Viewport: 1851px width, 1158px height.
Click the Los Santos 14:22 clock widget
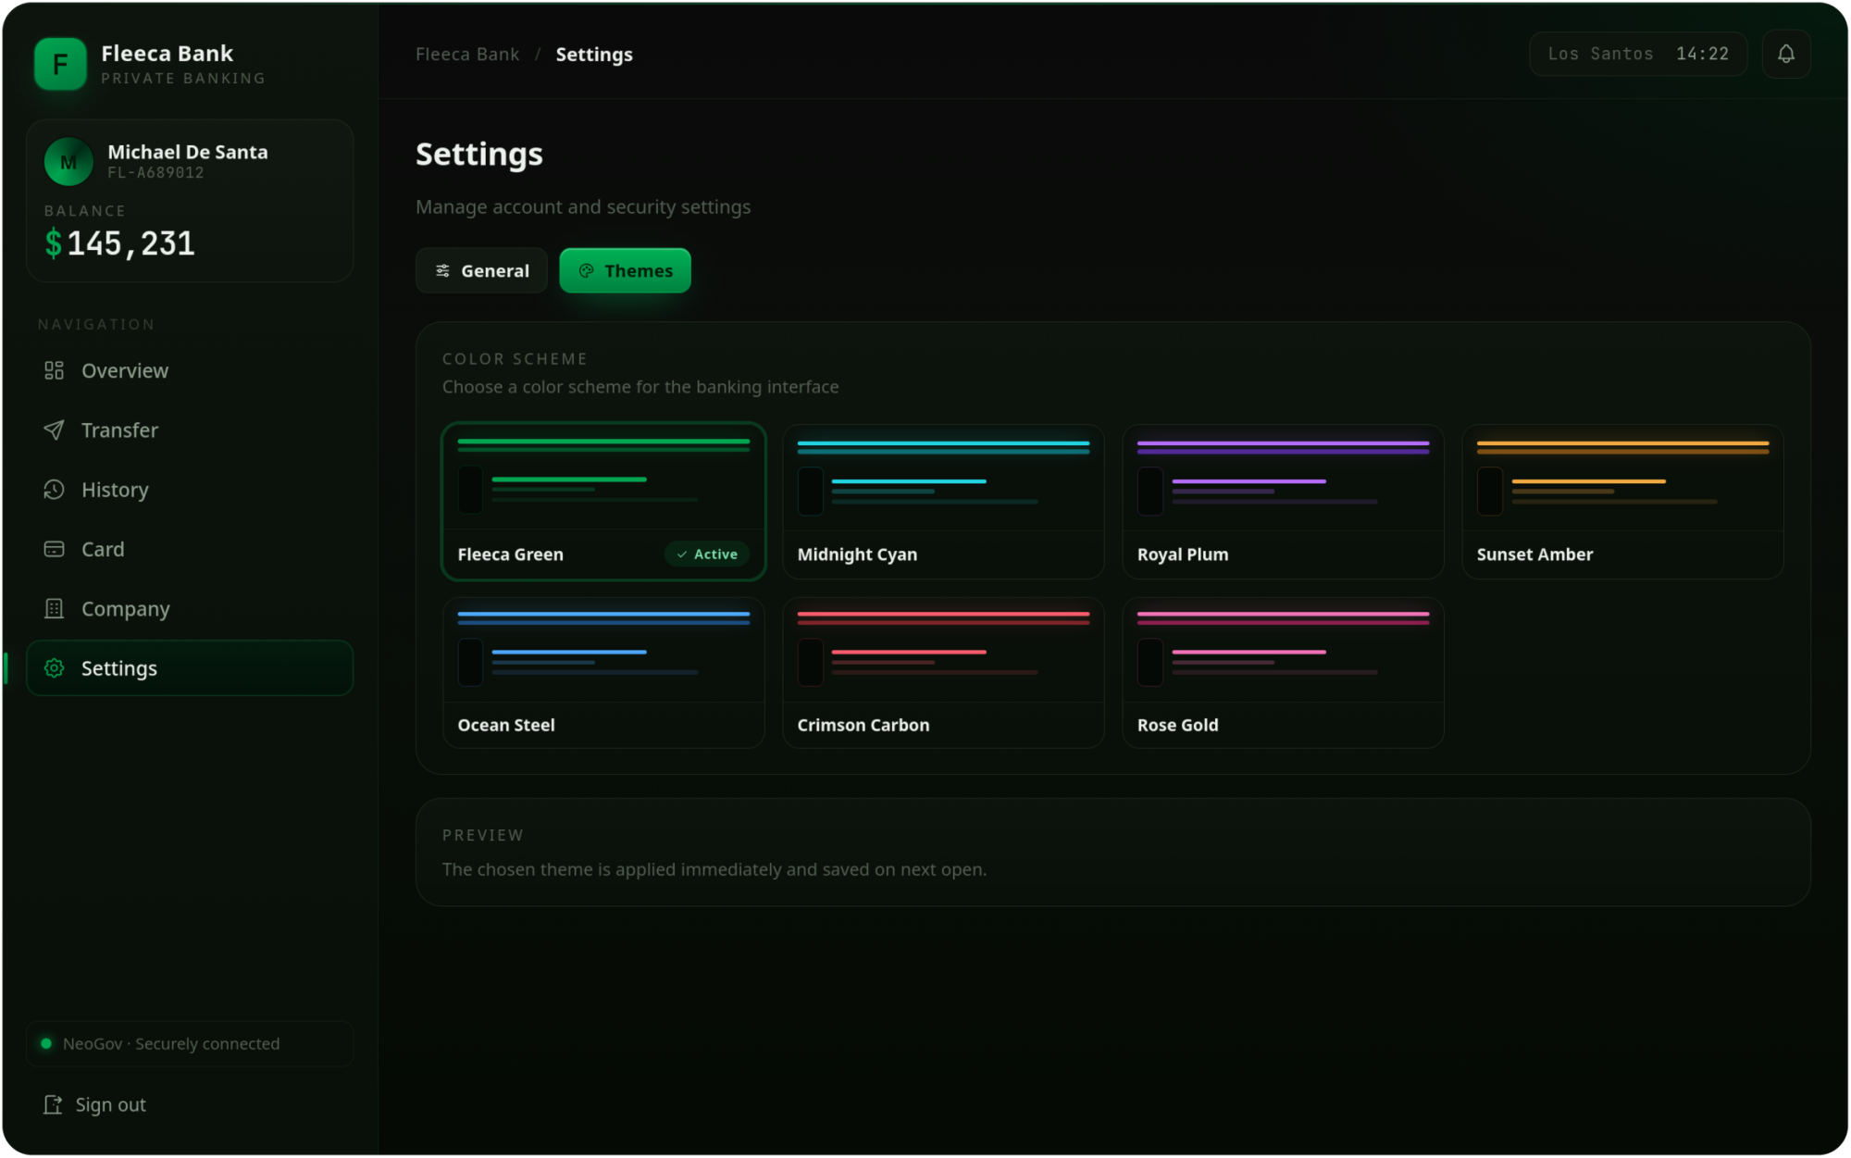click(x=1638, y=54)
